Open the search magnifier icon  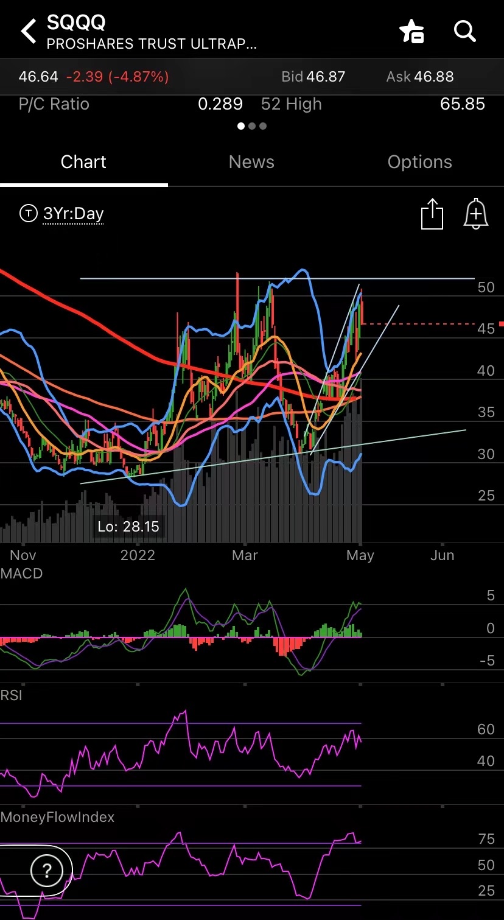point(465,30)
